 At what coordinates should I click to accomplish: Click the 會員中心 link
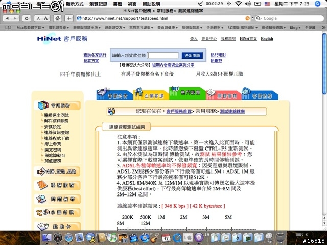coord(209,39)
